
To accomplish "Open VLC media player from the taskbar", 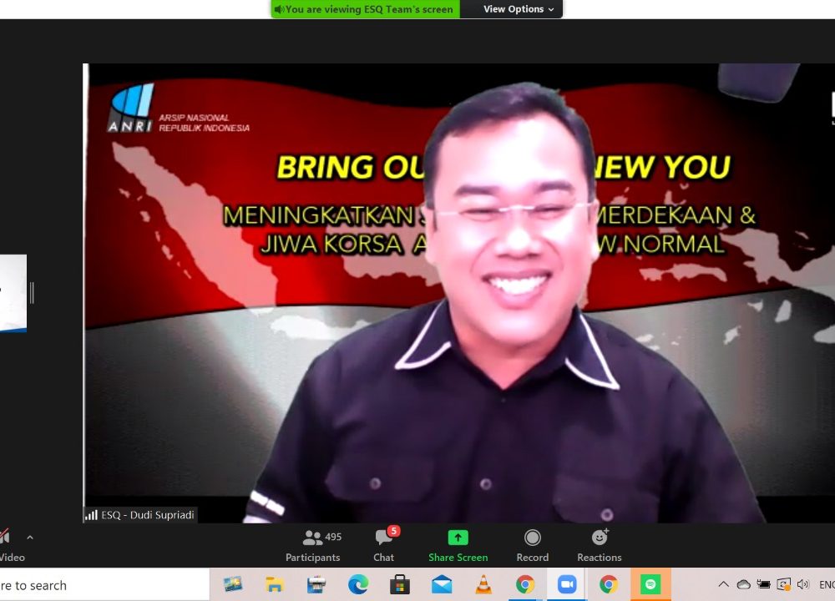I will pyautogui.click(x=483, y=584).
